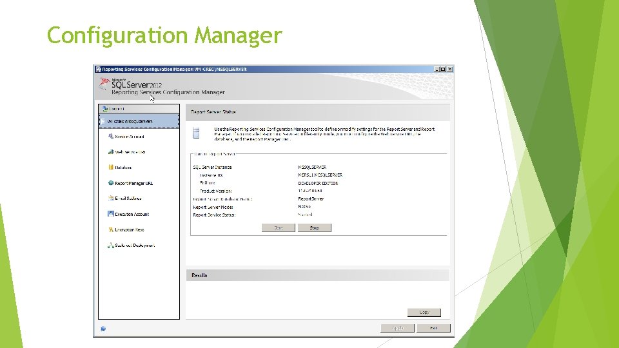Click the Report Manager URL globe icon

pyautogui.click(x=110, y=182)
